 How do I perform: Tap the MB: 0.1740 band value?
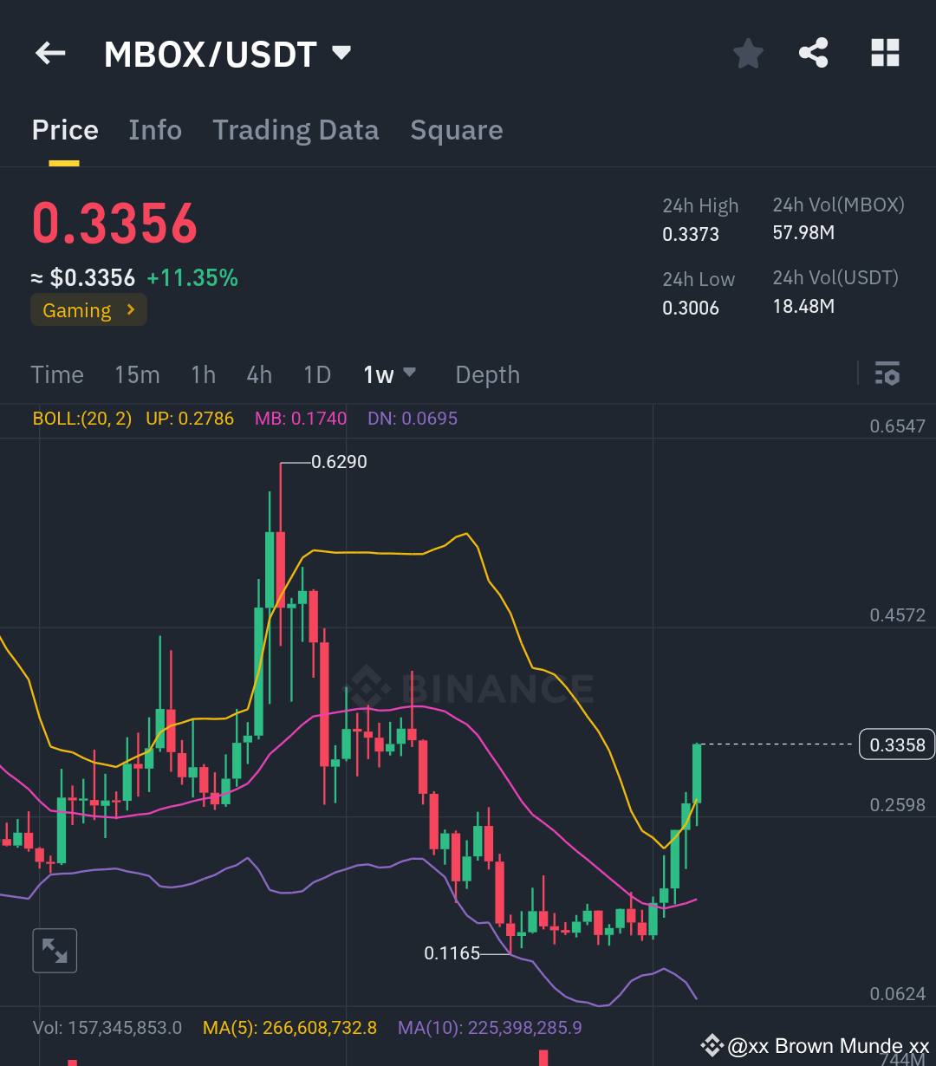point(301,419)
